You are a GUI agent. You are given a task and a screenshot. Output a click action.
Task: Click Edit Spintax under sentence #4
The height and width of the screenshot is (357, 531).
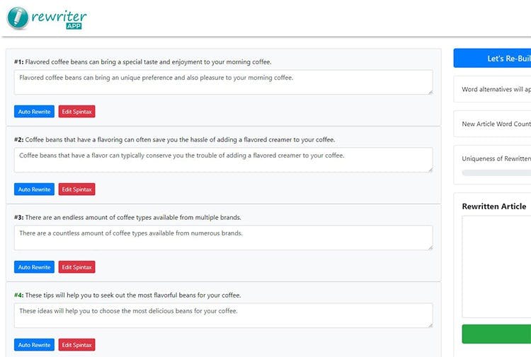[76, 345]
